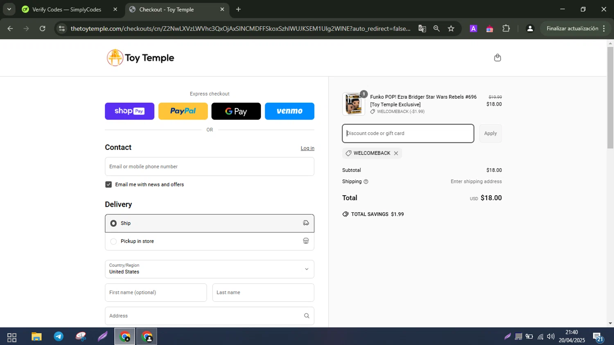Focus the Email or mobile phone number field

point(210,167)
